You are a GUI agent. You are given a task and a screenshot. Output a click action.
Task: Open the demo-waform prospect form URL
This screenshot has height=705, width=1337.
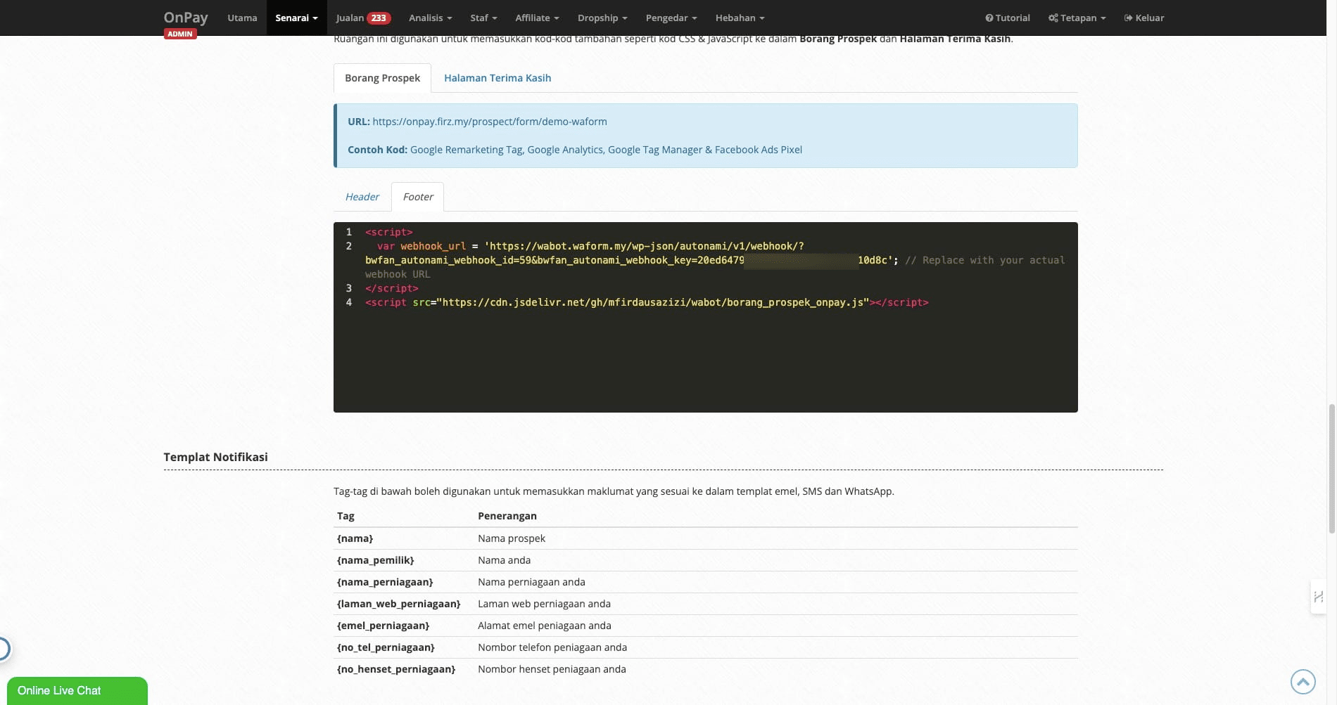click(490, 122)
